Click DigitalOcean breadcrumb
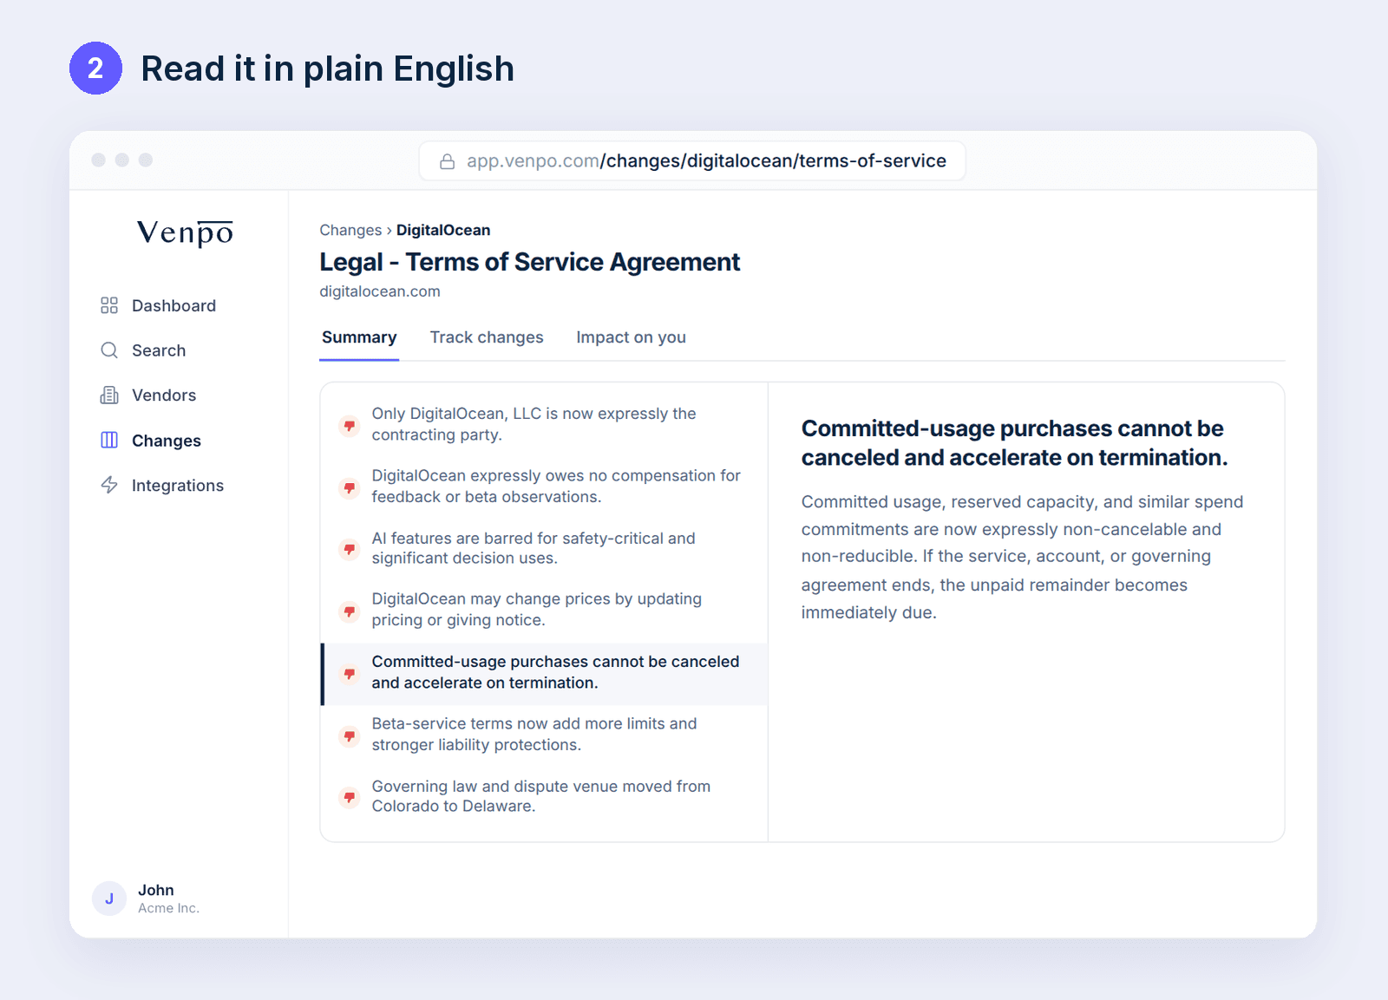1388x1000 pixels. point(443,230)
